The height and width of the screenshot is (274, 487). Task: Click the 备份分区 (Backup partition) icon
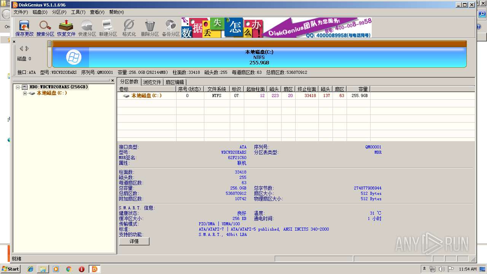pyautogui.click(x=171, y=28)
